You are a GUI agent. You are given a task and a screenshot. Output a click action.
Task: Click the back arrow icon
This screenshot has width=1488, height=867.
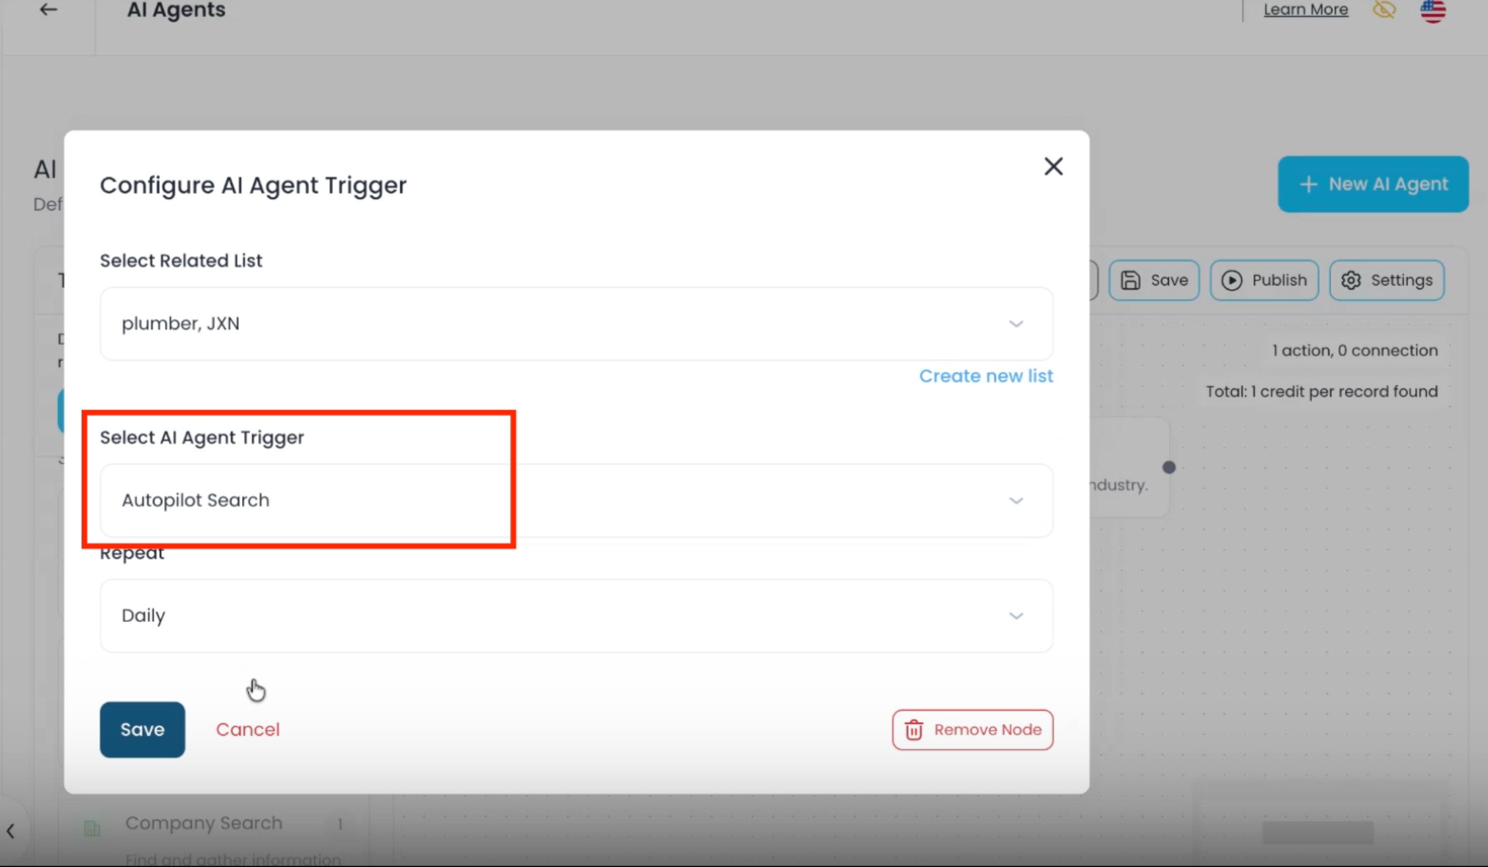click(48, 9)
